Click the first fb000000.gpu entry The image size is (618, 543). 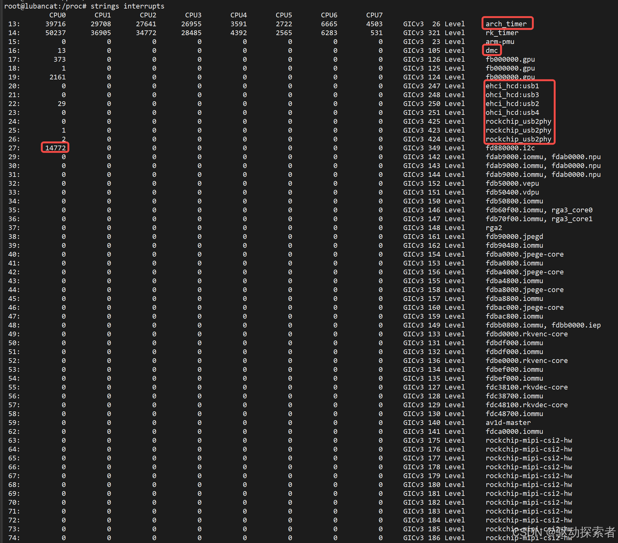coord(510,59)
